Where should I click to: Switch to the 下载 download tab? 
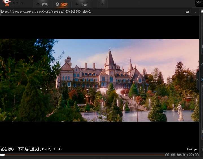81,4
